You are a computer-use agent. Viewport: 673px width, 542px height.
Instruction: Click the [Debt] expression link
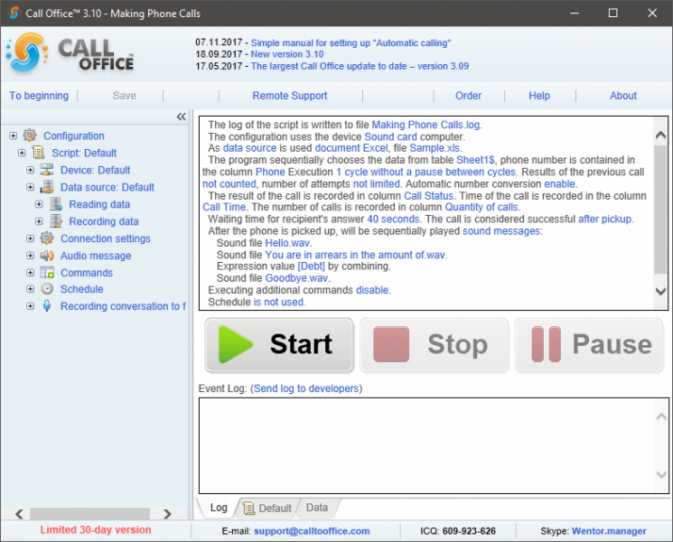(x=311, y=266)
